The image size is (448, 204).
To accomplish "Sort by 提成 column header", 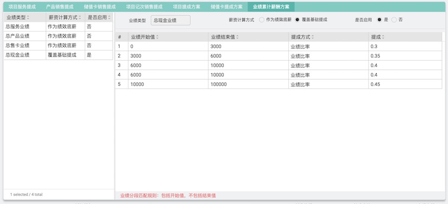I will coord(405,37).
